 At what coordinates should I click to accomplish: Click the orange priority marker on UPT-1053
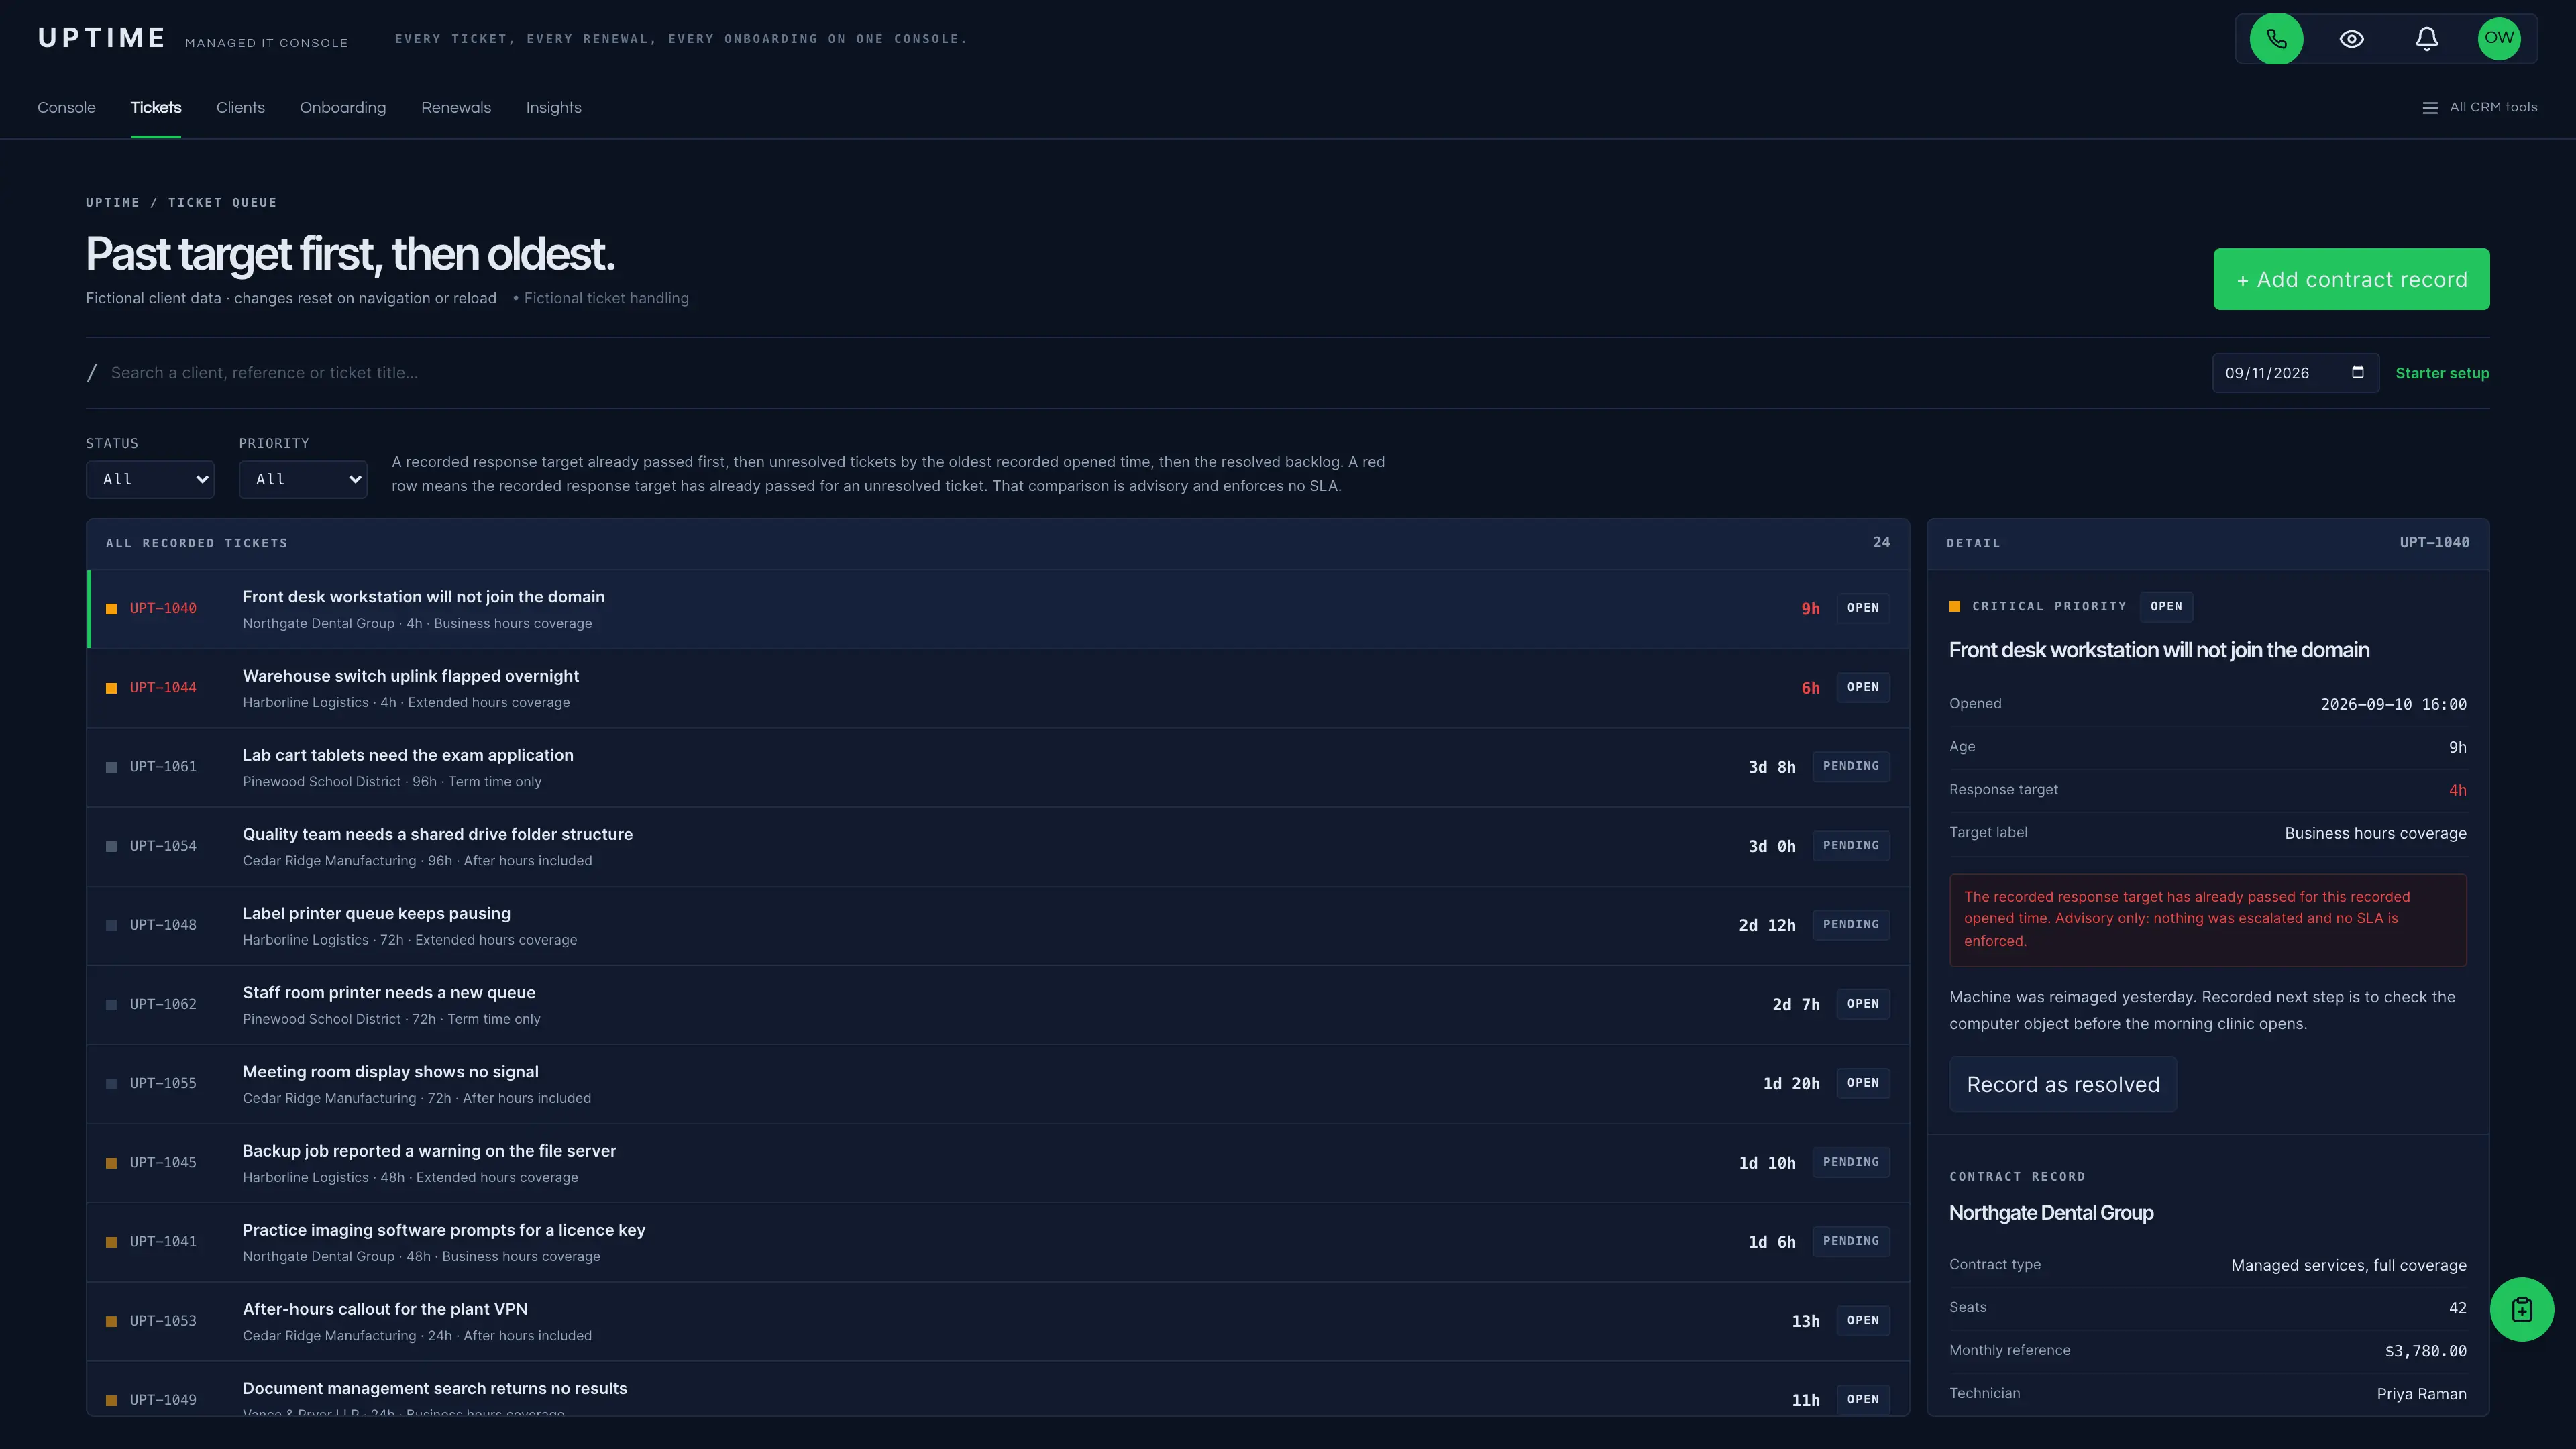(x=111, y=1321)
